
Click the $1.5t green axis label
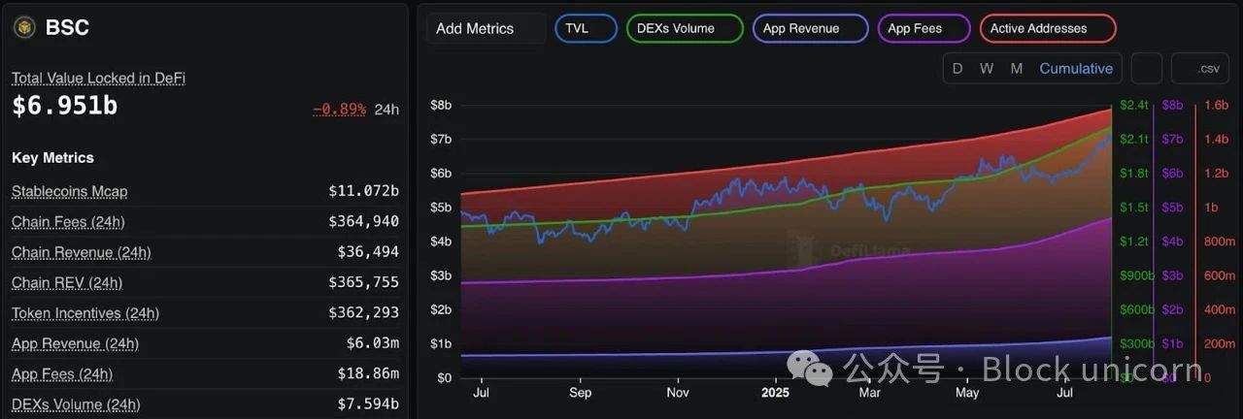pyautogui.click(x=1134, y=208)
